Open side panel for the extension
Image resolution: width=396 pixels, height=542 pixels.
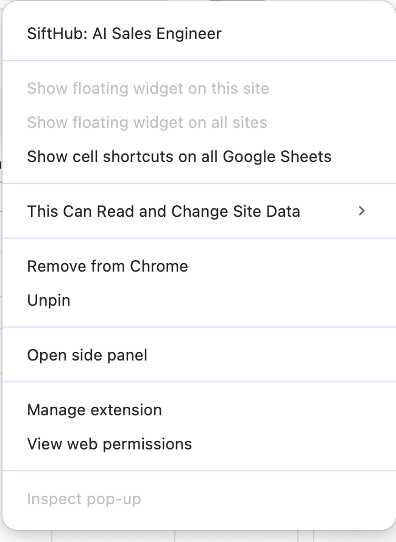pyautogui.click(x=87, y=355)
